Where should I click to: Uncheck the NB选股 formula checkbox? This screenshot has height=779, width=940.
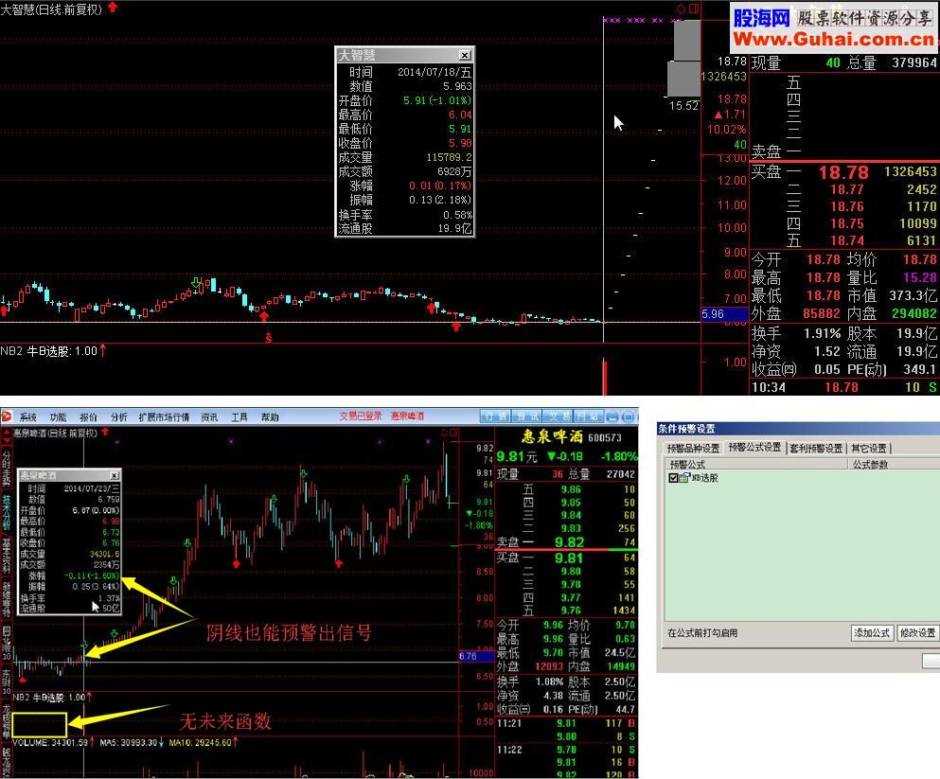(673, 478)
